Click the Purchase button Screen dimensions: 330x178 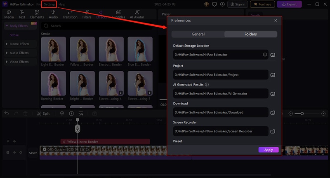click(262, 4)
